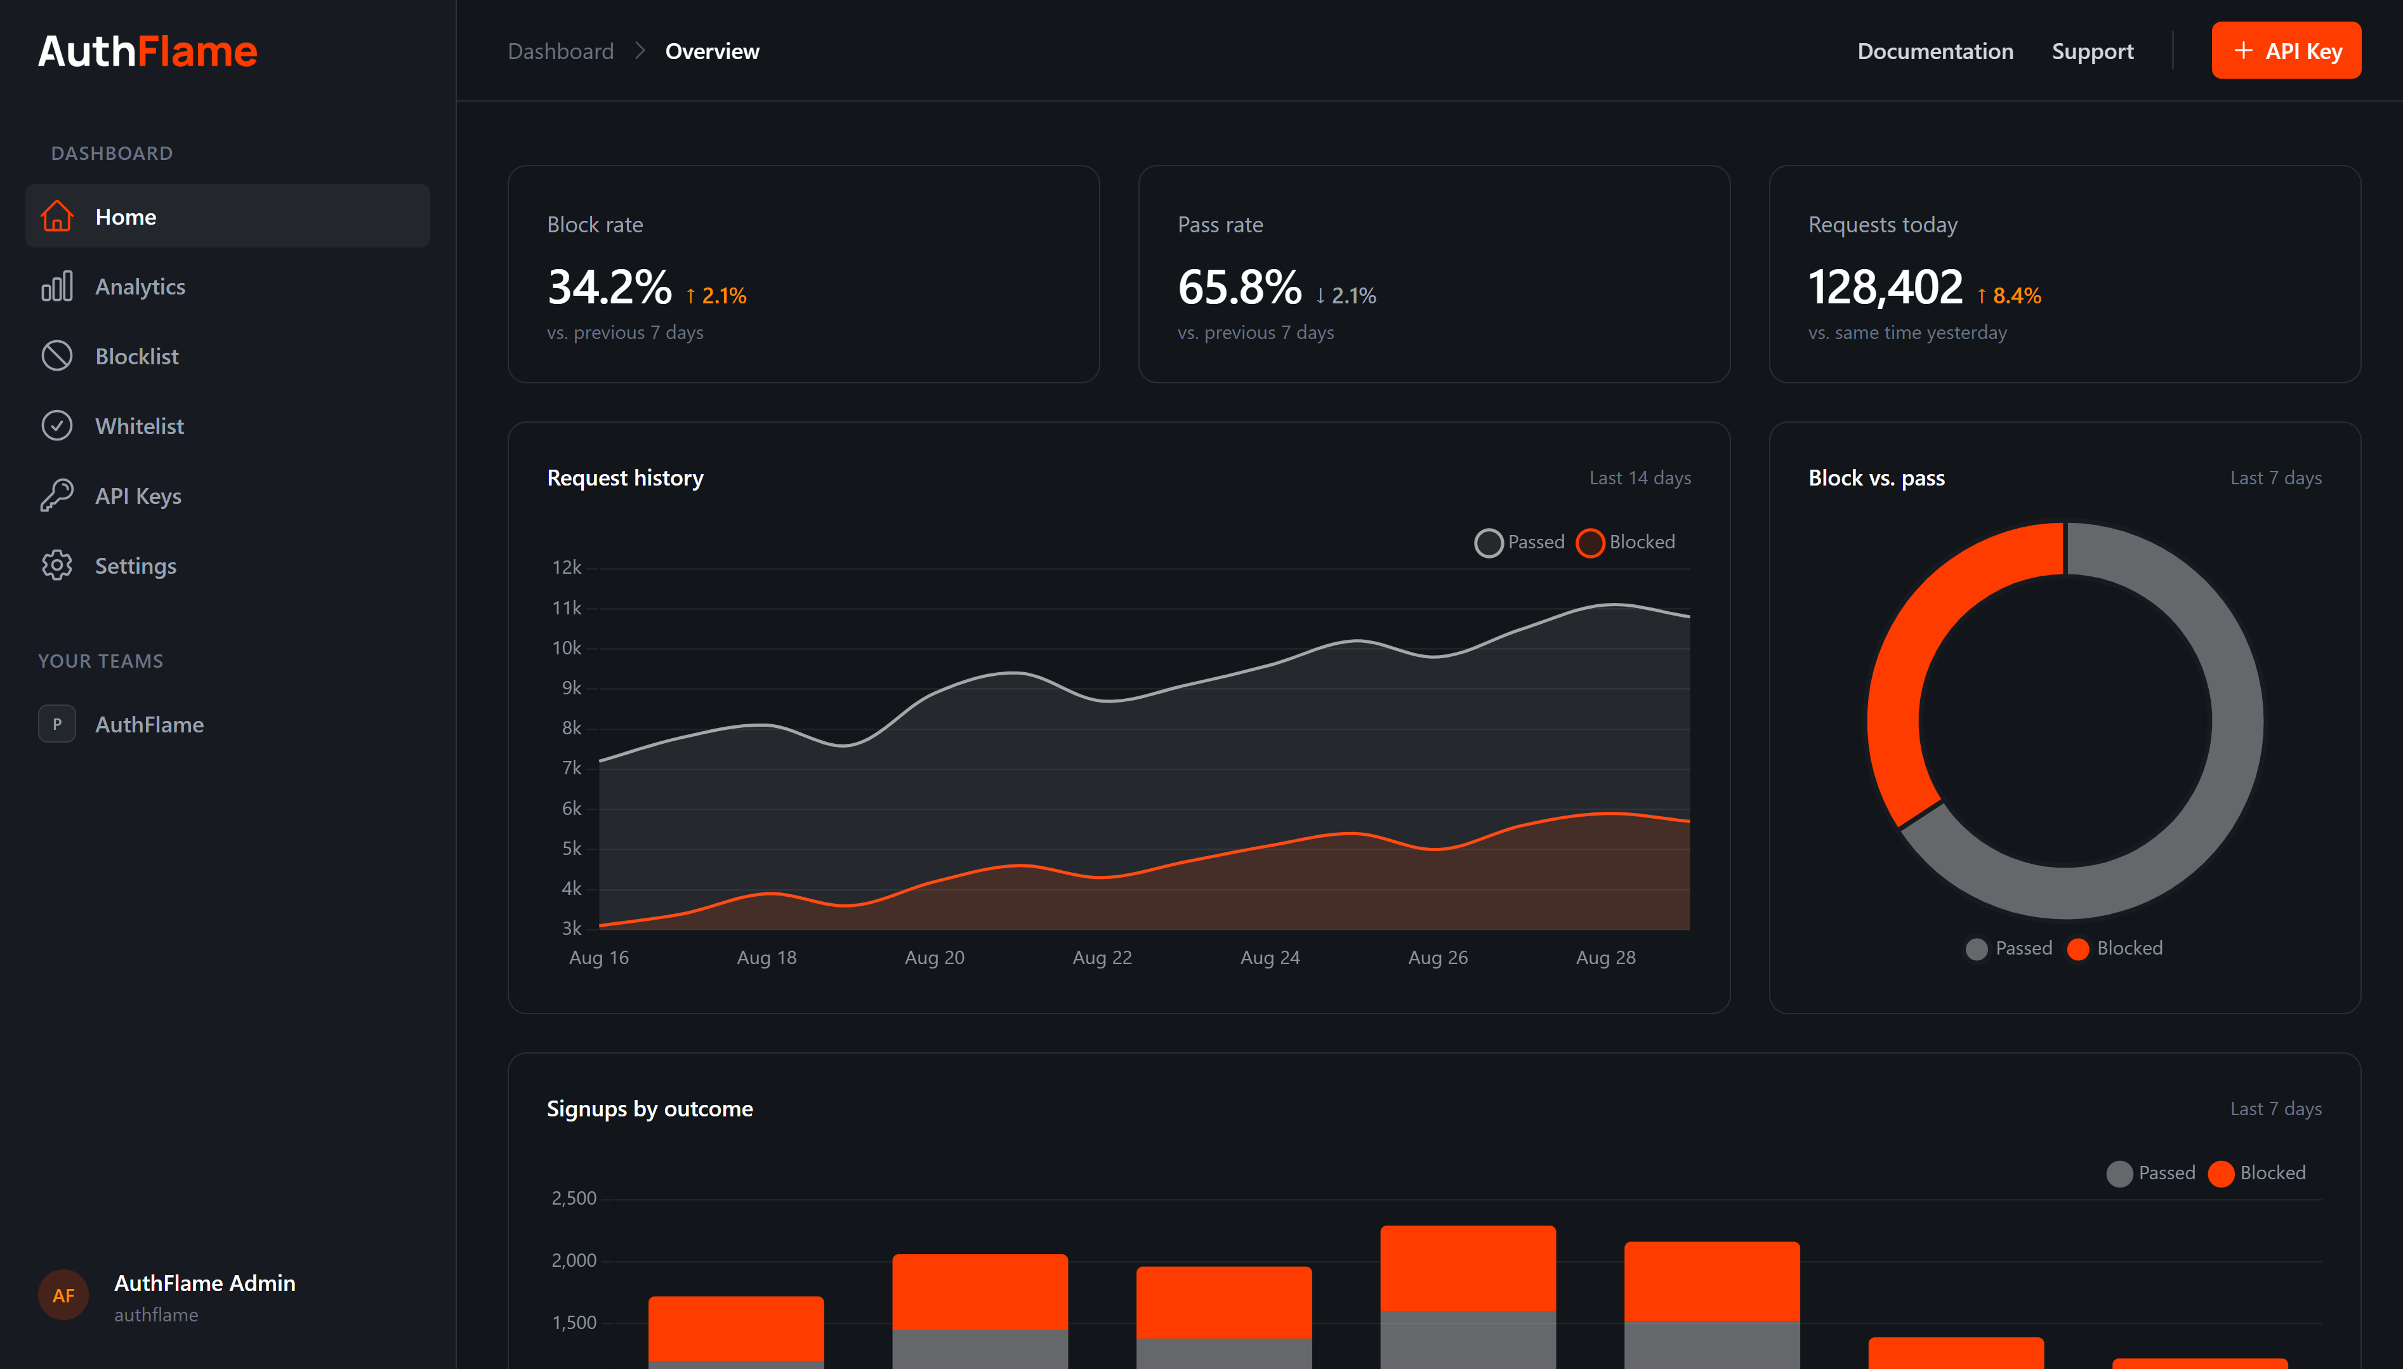Viewport: 2403px width, 1369px height.
Task: Click the Aug 22 axis label
Action: point(1102,957)
